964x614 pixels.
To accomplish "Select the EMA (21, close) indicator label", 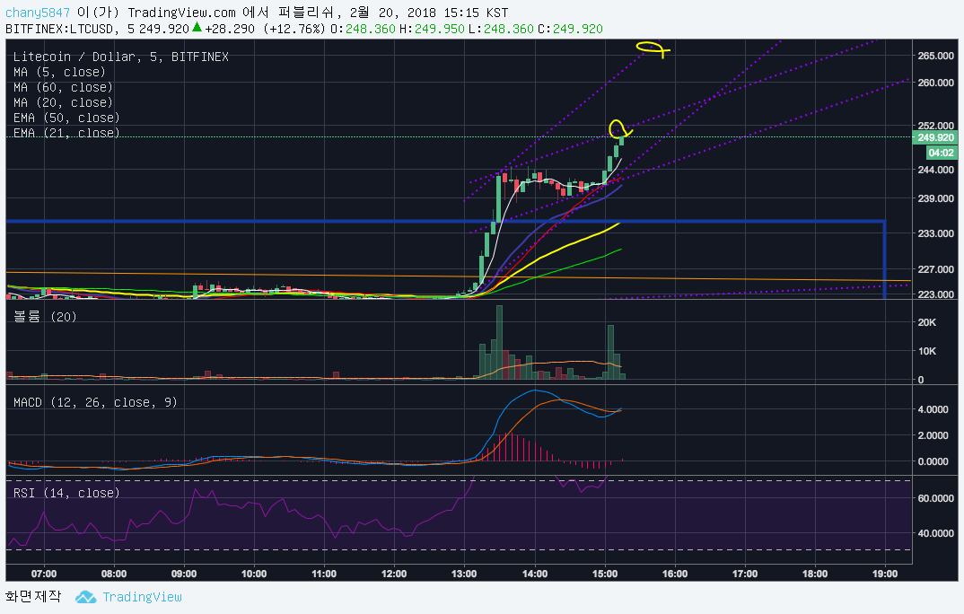I will pyautogui.click(x=66, y=133).
